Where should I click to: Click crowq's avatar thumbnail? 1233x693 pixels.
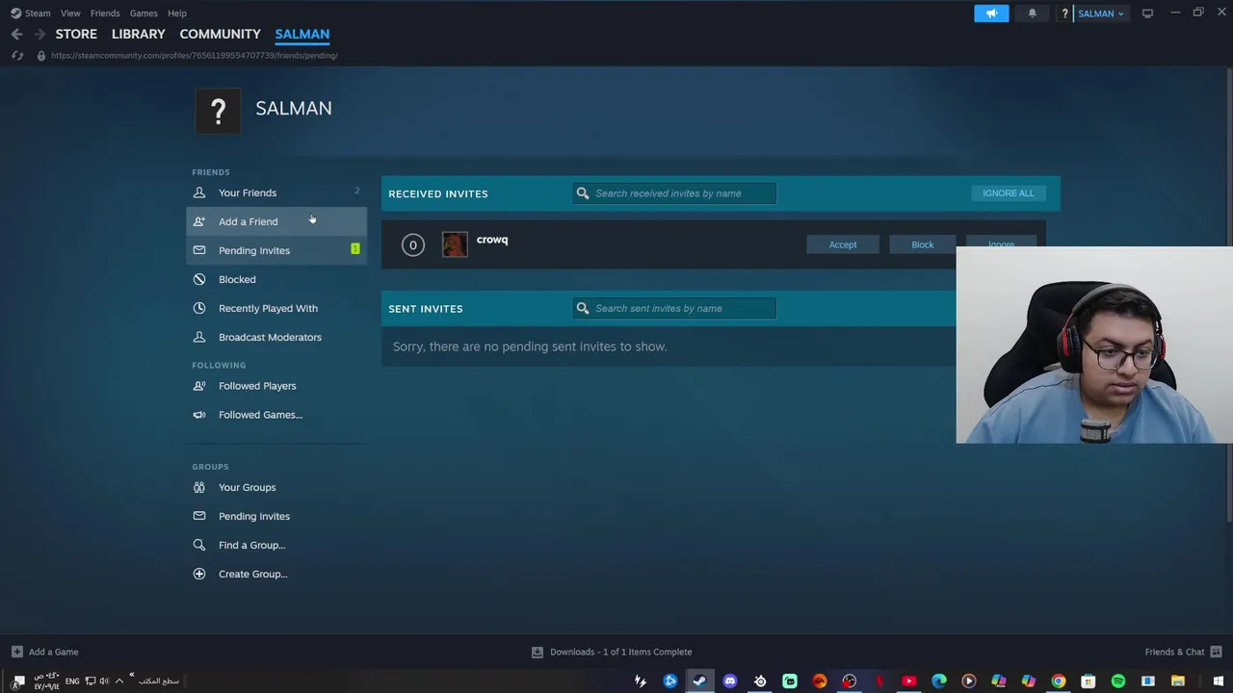(x=455, y=244)
